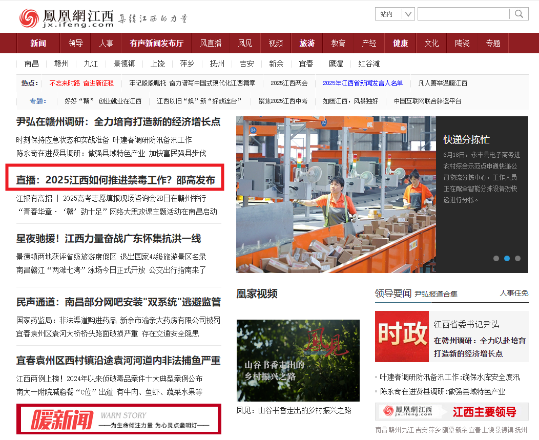Open the 风直播 navigation tab
Image resolution: width=539 pixels, height=440 pixels.
tap(211, 44)
